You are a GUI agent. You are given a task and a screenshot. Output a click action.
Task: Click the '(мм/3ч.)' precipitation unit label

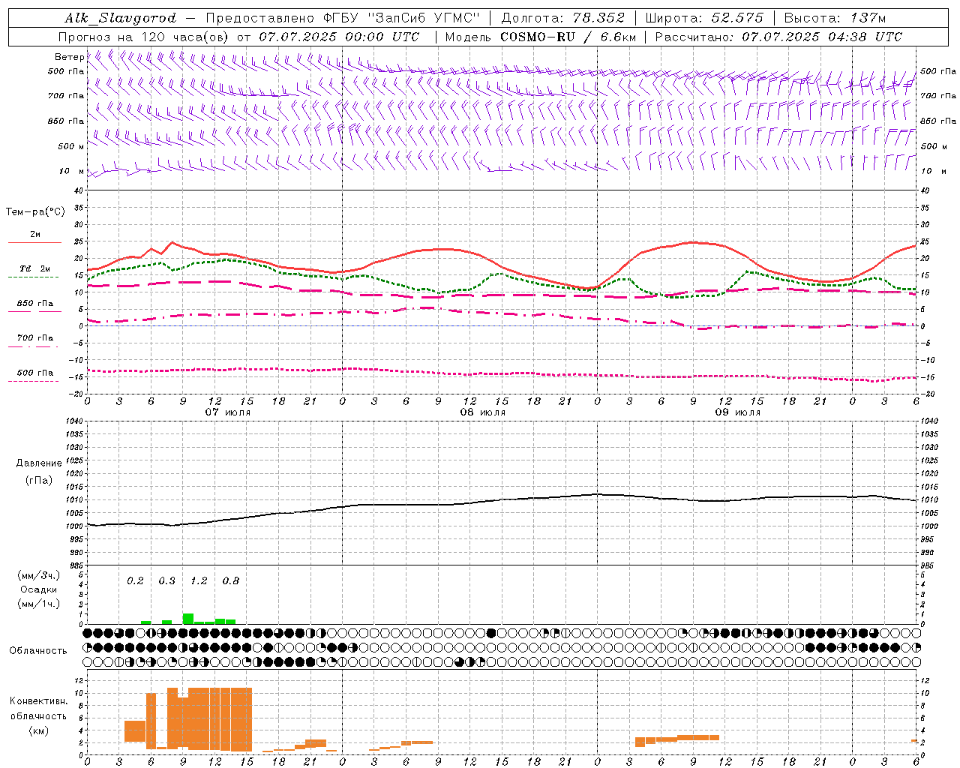[x=38, y=576]
